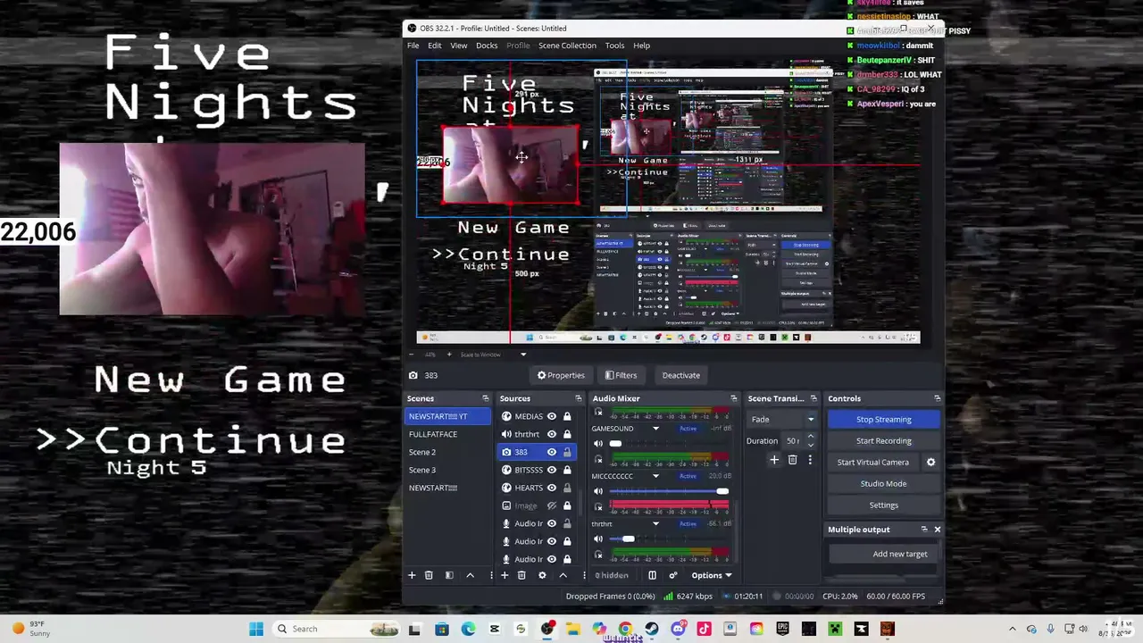
Task: Adjust the GAMESOUND volume slider
Action: click(670, 444)
